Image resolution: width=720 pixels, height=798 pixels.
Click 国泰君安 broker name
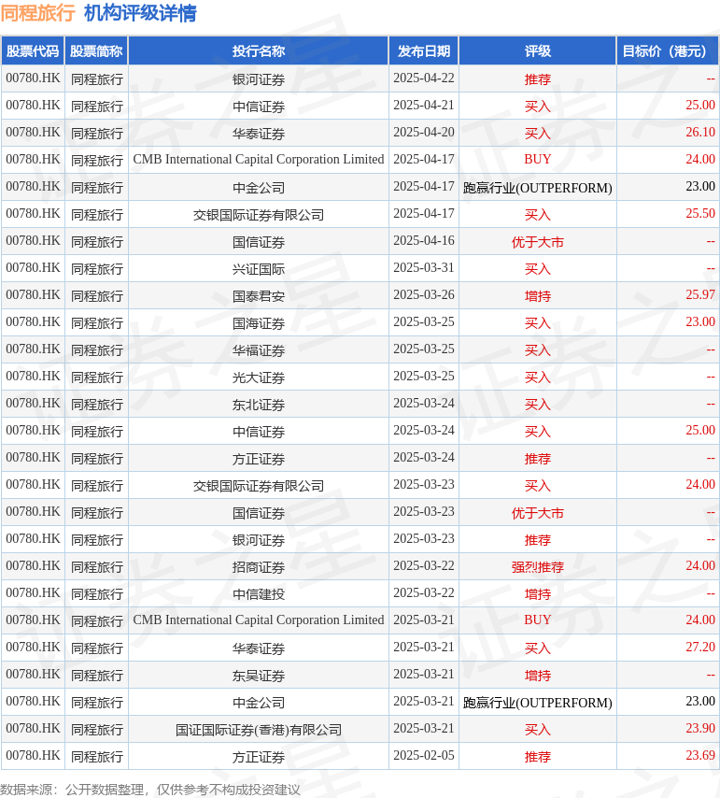coord(259,296)
